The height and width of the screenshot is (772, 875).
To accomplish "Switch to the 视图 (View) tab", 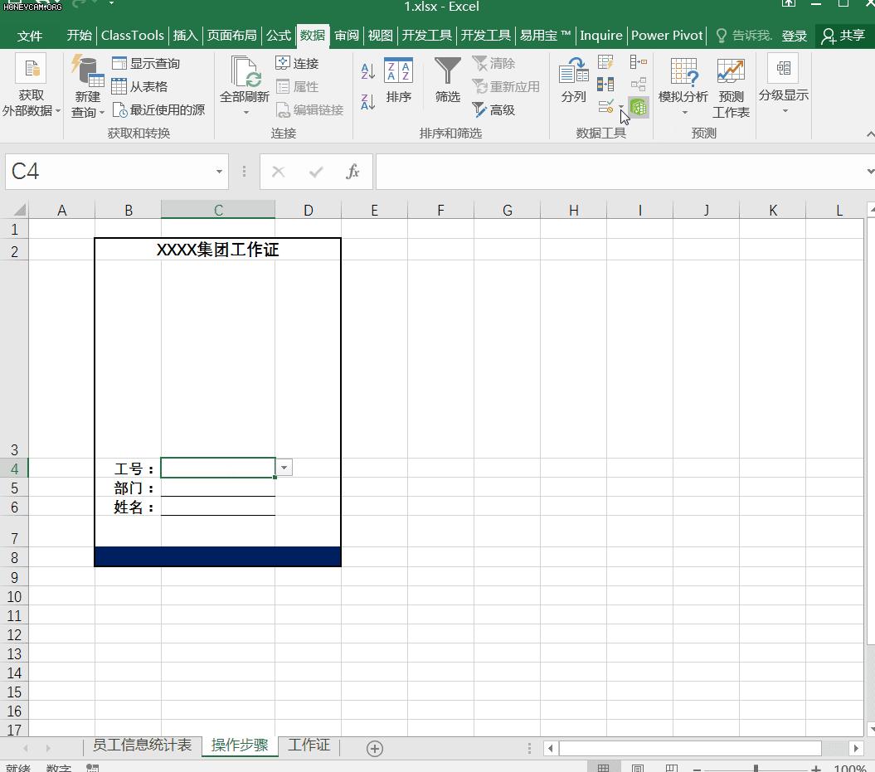I will coord(381,36).
